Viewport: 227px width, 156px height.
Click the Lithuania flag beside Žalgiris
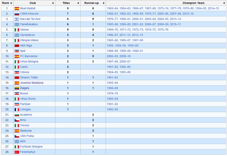17,88
